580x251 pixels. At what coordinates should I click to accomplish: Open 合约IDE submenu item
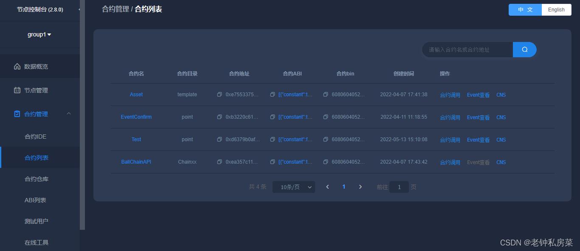click(x=40, y=137)
